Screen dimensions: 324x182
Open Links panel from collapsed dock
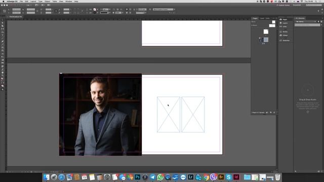tap(285, 27)
